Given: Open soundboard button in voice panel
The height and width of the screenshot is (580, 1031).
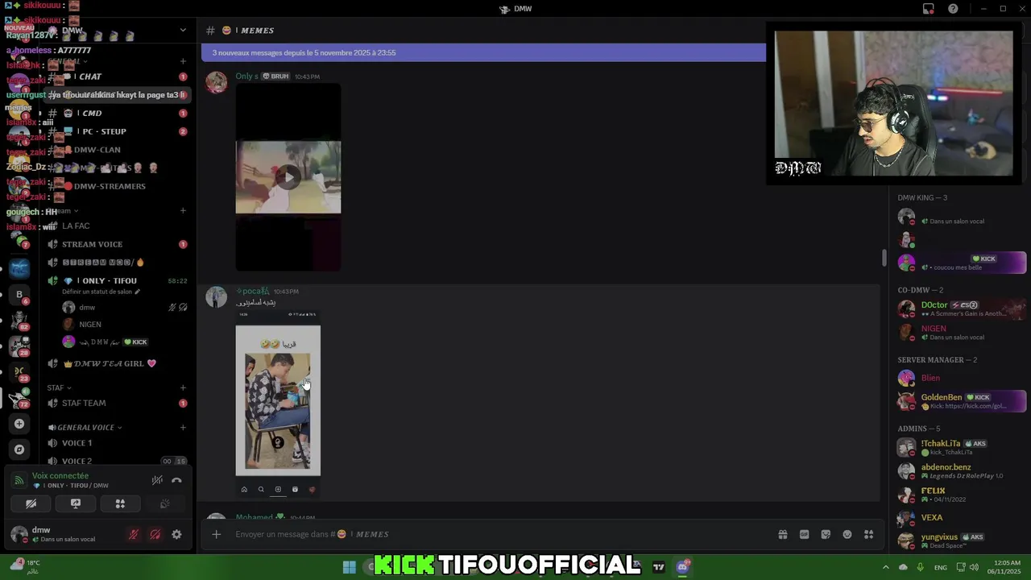Looking at the screenshot, I should click(164, 503).
